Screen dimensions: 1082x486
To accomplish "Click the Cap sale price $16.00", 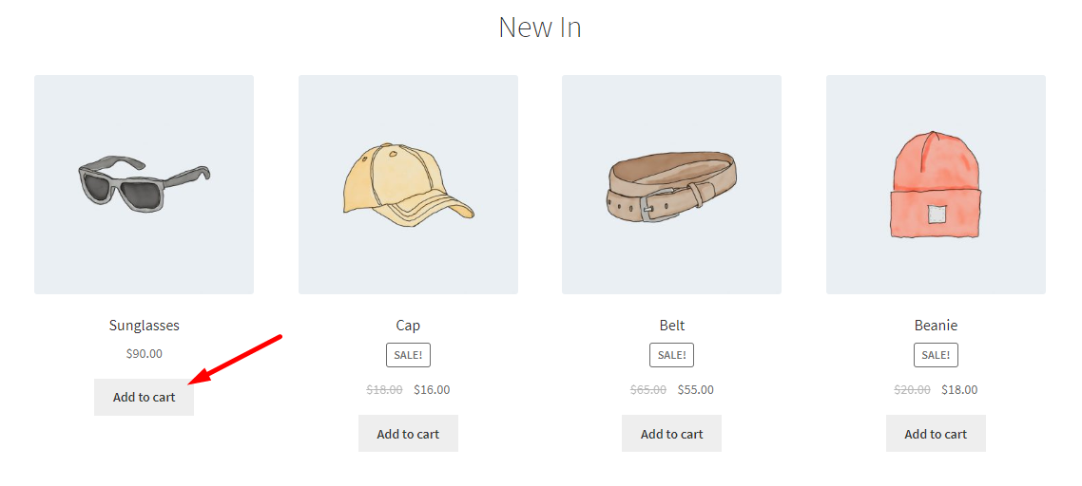I will [432, 389].
